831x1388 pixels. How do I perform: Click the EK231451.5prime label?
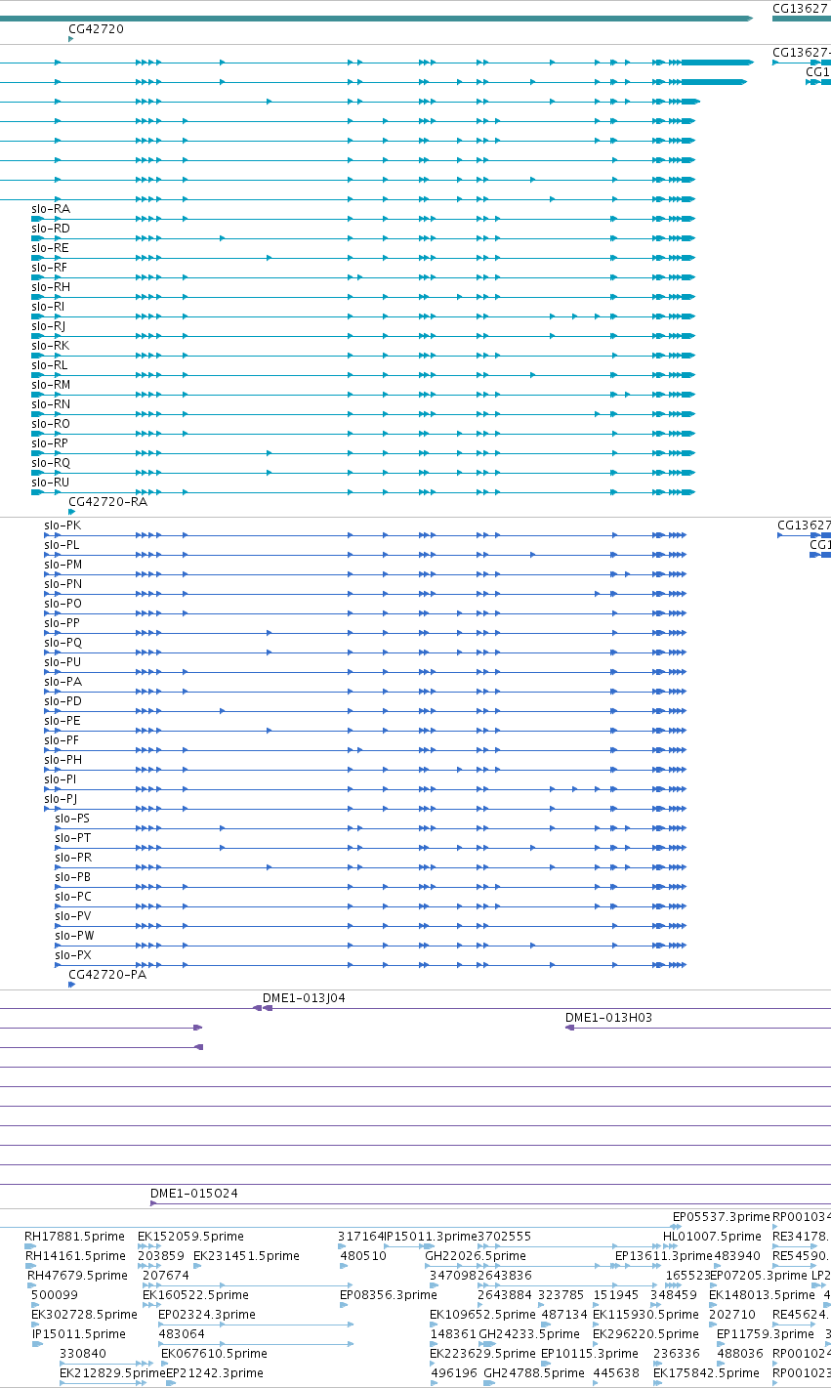[x=246, y=1256]
